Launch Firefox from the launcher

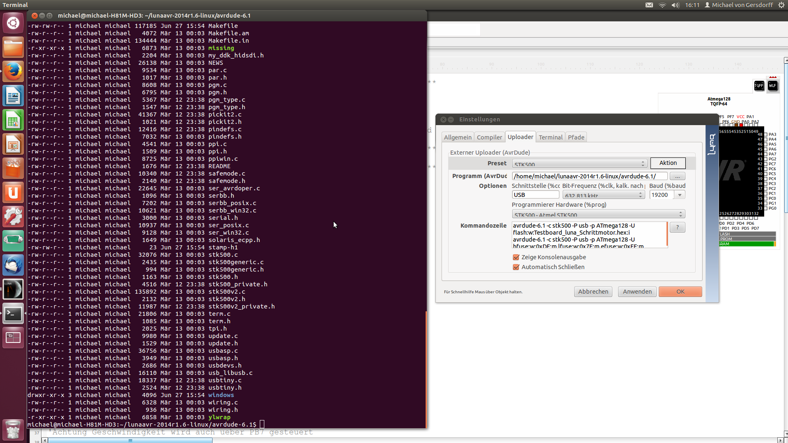[13, 71]
